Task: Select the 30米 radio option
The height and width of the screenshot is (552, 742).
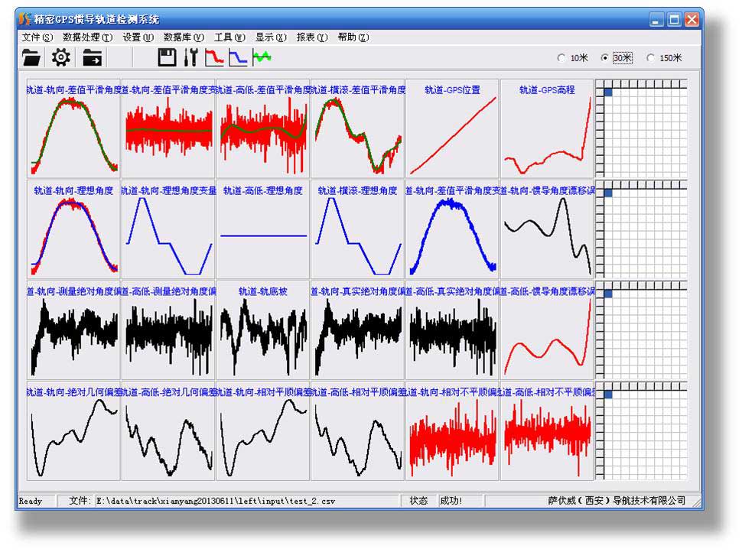Action: click(x=616, y=57)
